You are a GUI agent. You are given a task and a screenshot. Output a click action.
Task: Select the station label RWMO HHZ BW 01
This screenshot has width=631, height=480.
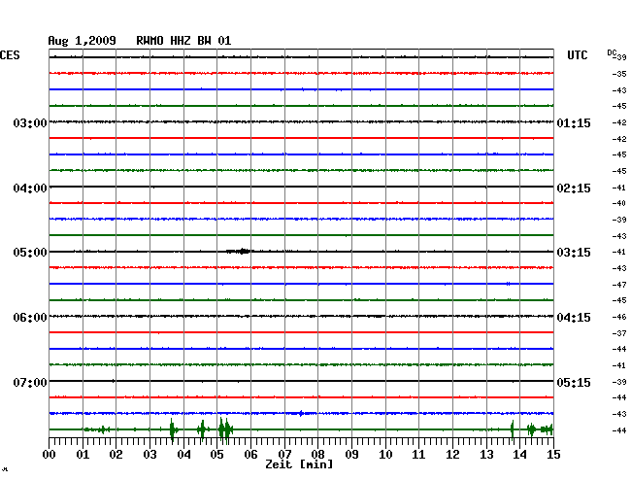click(183, 41)
